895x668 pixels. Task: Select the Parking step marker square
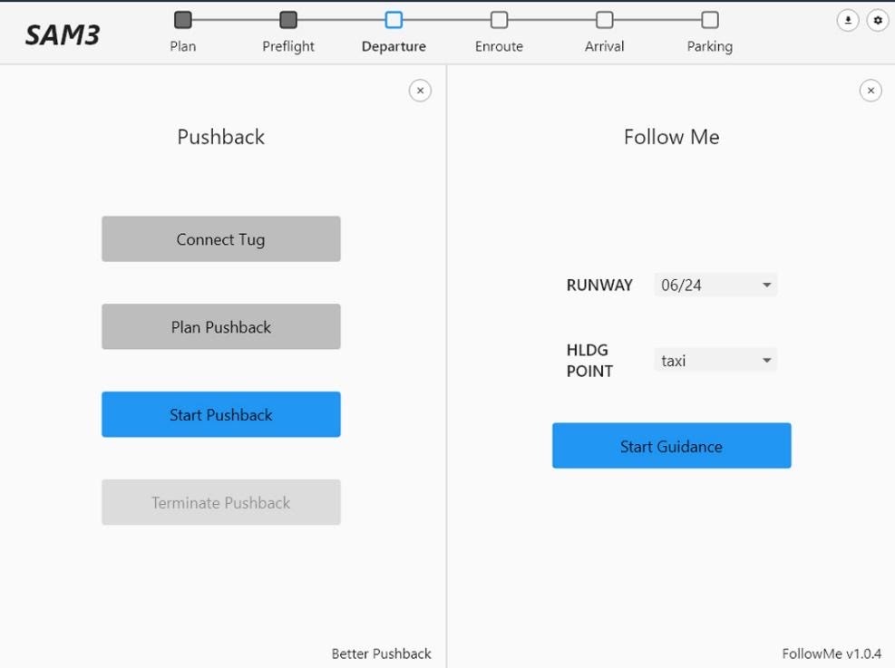coord(709,20)
